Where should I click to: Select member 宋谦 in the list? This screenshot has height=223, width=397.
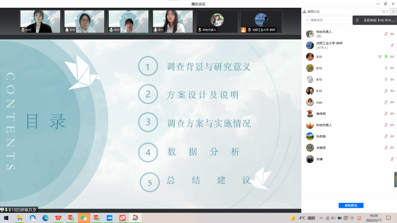(x=349, y=159)
